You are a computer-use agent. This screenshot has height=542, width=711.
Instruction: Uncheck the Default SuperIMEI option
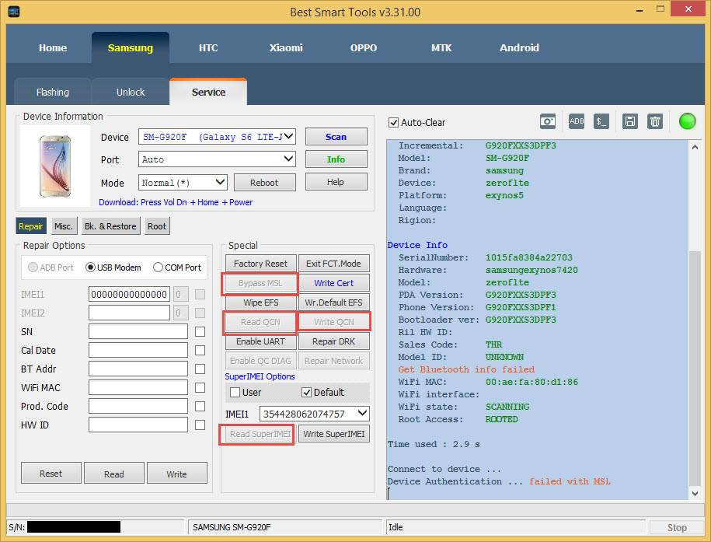[x=306, y=392]
